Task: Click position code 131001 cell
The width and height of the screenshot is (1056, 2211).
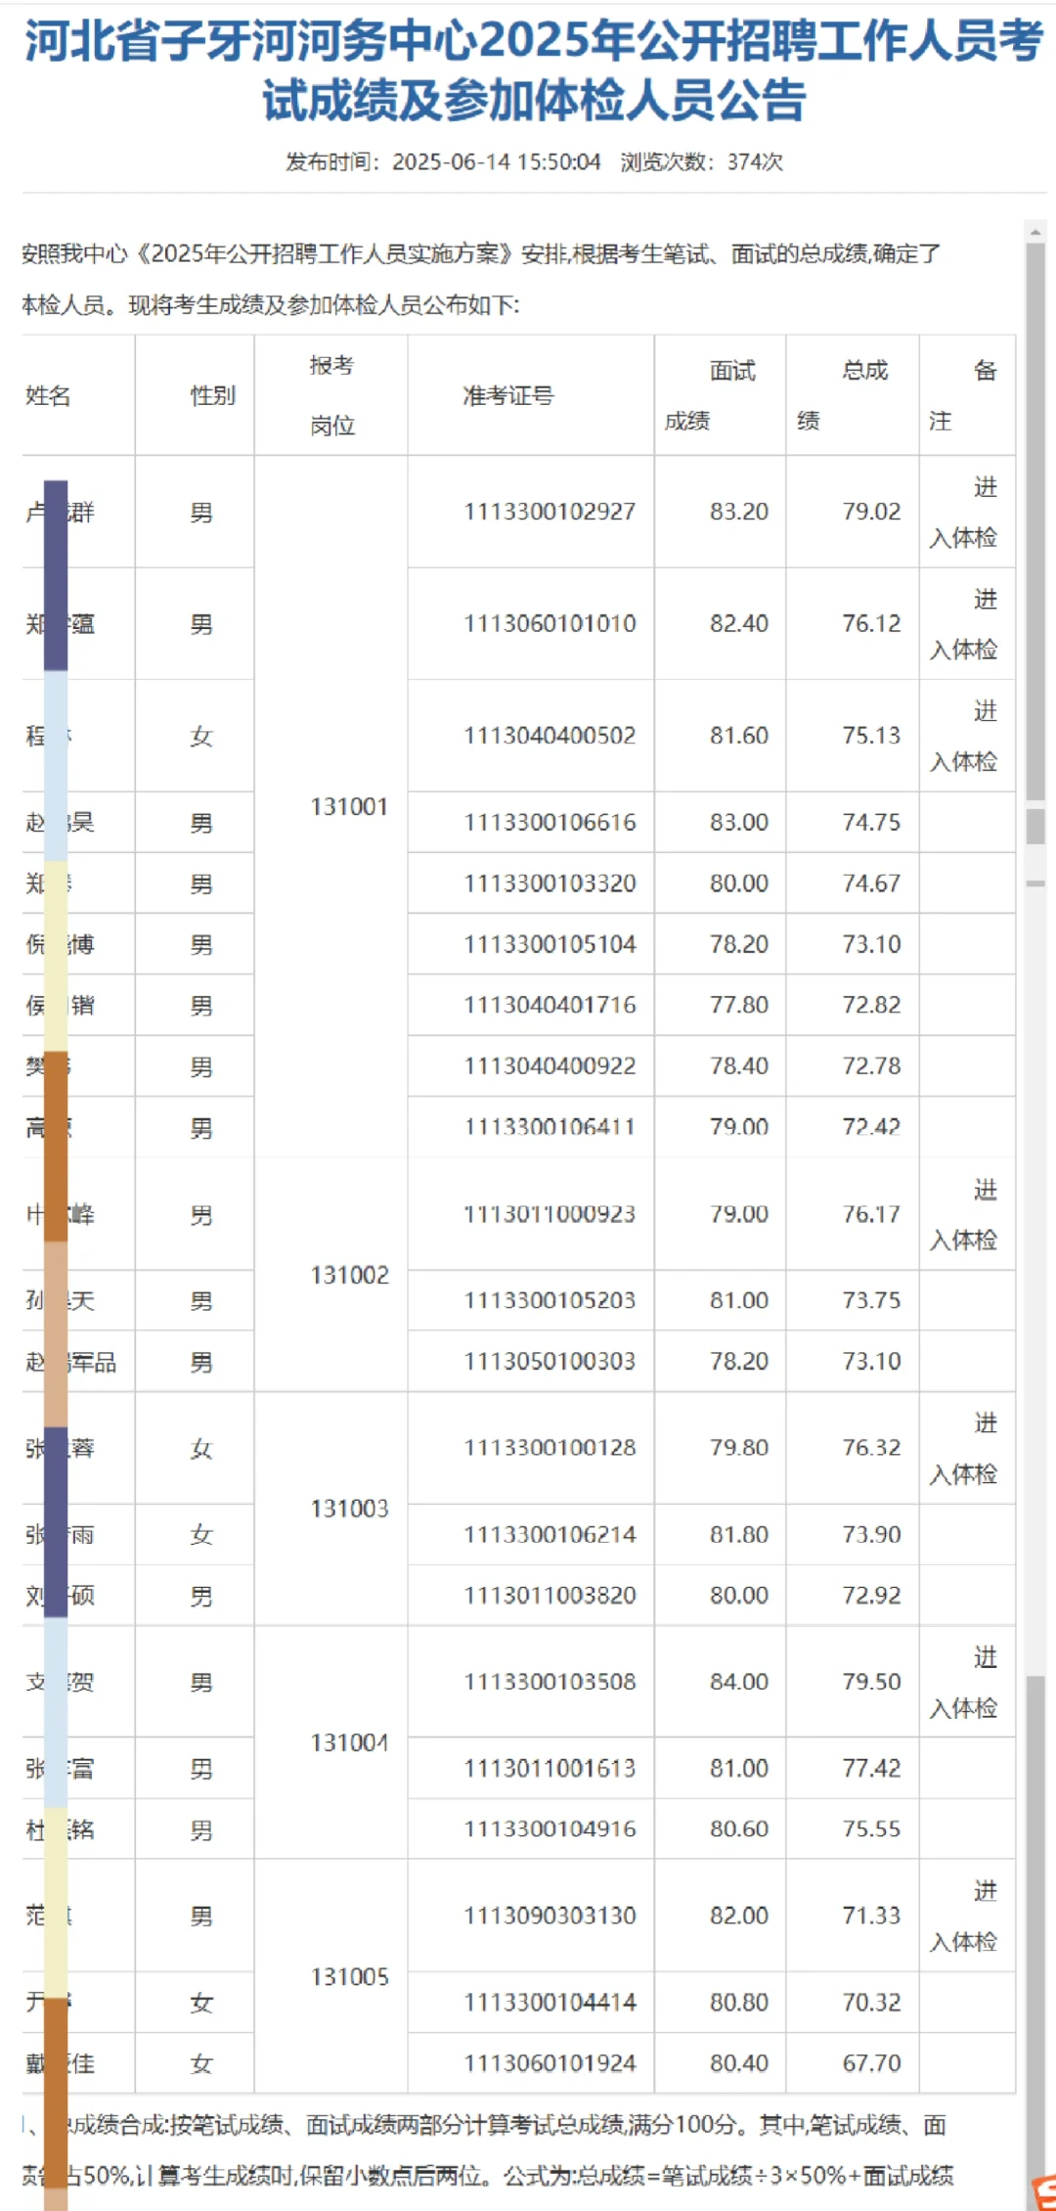Action: (x=349, y=807)
